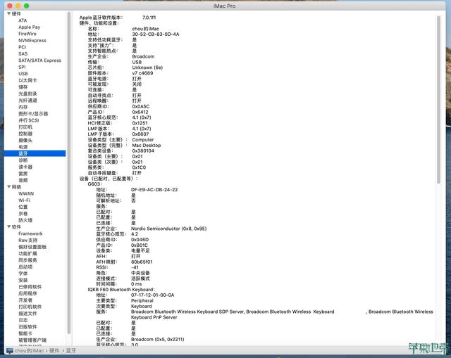Select the highlighted 蓝牙 (Bluetooth) sidebar item
Image resolution: width=451 pixels, height=358 pixels.
coord(35,153)
